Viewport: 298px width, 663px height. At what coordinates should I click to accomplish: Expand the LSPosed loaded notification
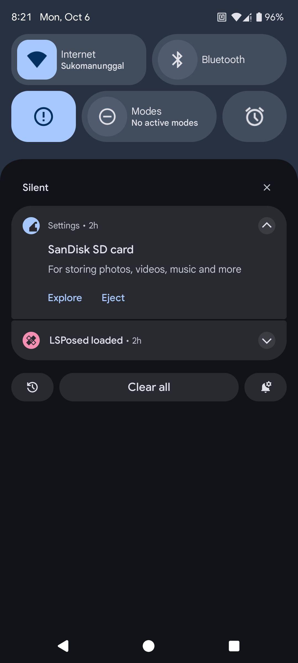click(267, 341)
